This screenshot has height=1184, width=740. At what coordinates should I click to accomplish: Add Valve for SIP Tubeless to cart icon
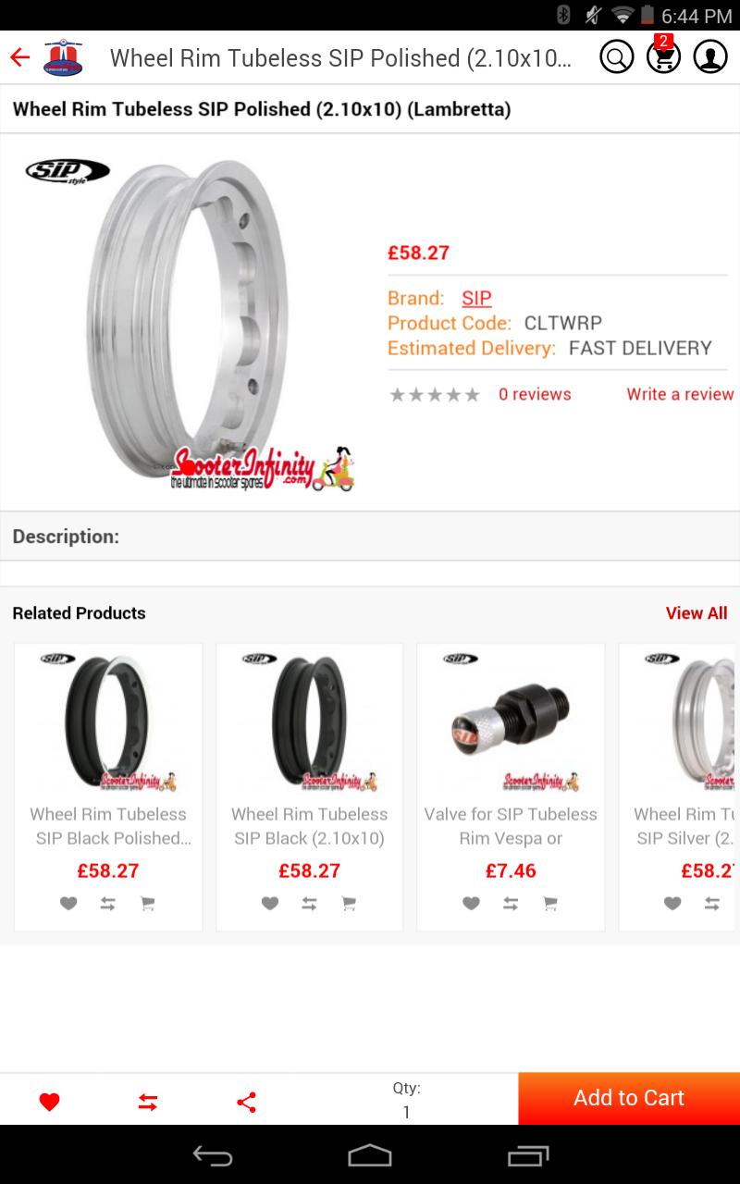(x=550, y=904)
